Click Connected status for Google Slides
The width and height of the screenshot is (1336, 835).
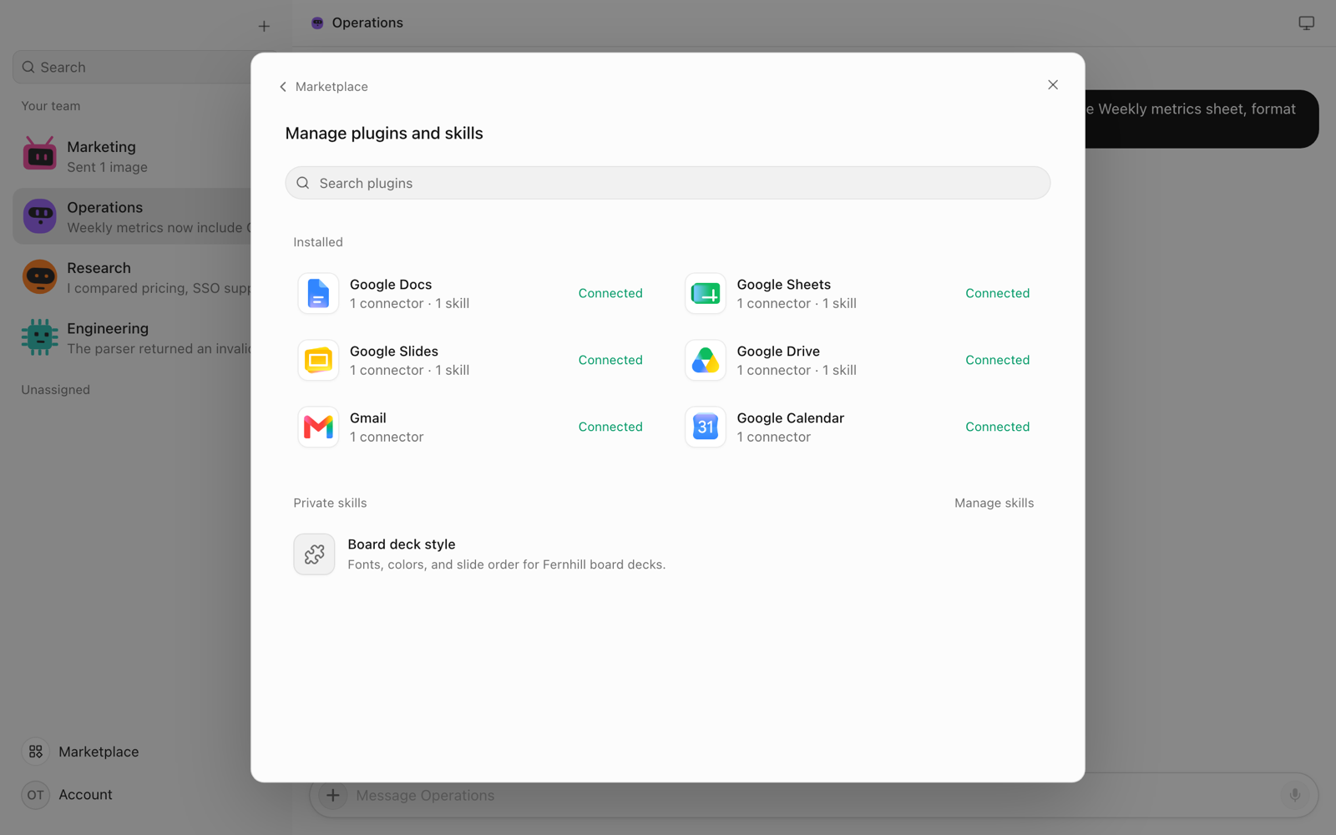pos(610,360)
